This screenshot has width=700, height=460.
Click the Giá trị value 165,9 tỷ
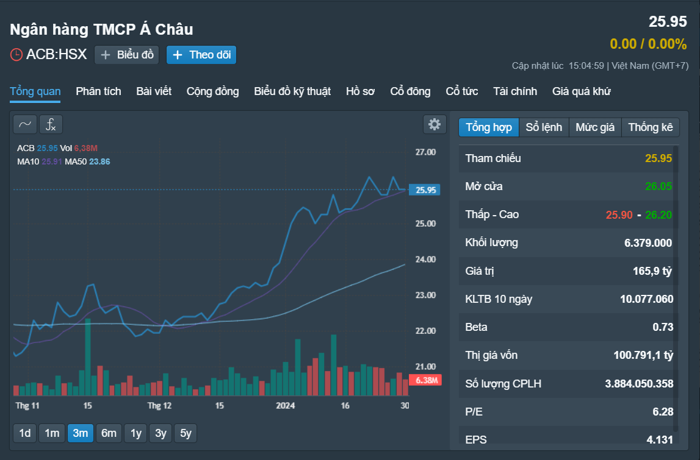pyautogui.click(x=652, y=271)
